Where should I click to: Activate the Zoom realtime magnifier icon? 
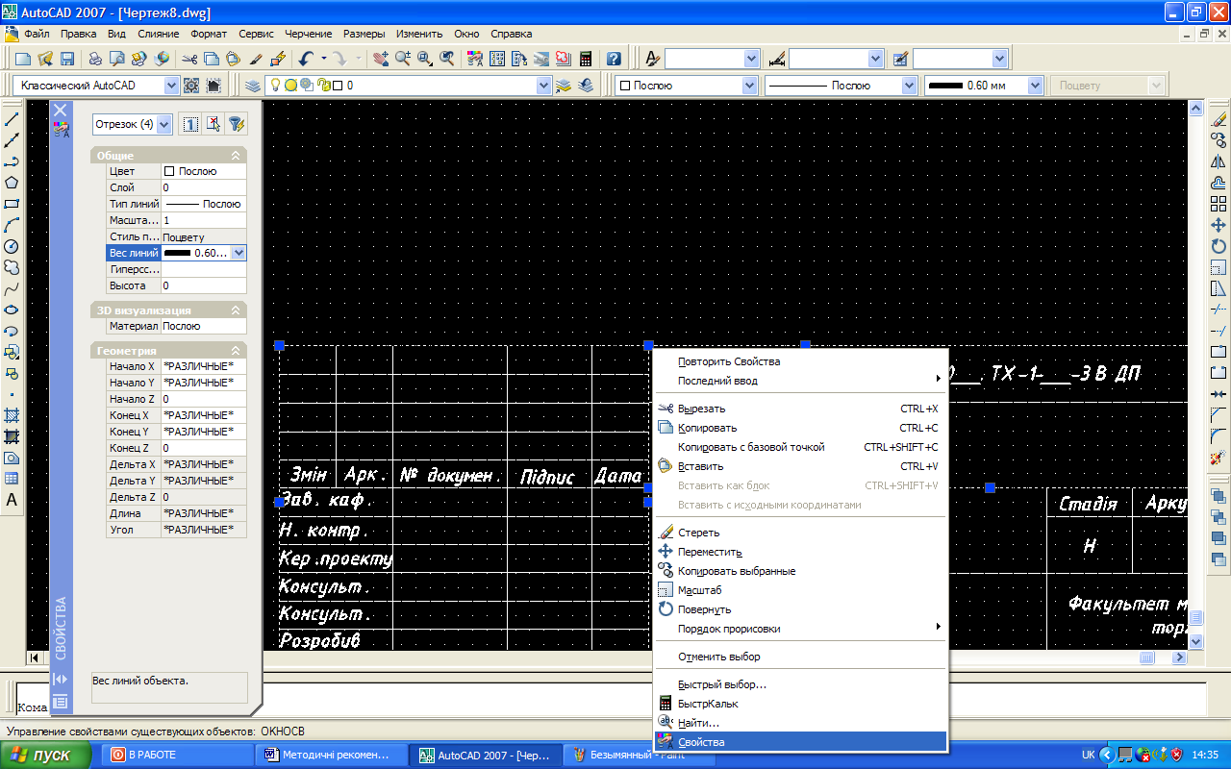point(402,59)
